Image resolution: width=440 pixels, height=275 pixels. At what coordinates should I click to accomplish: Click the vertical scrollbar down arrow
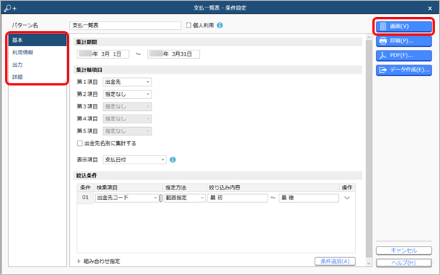pyautogui.click(x=369, y=263)
